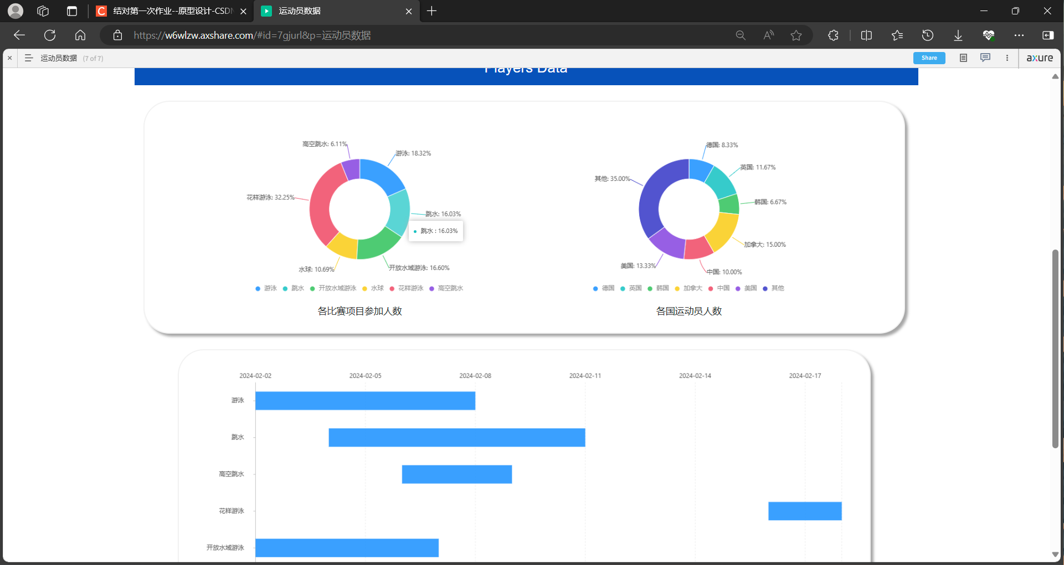Open a new browser tab
Viewport: 1064px width, 565px height.
click(432, 11)
